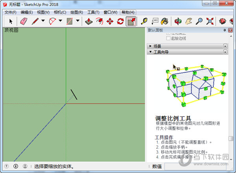Pick the Select arrow tool

point(11,21)
